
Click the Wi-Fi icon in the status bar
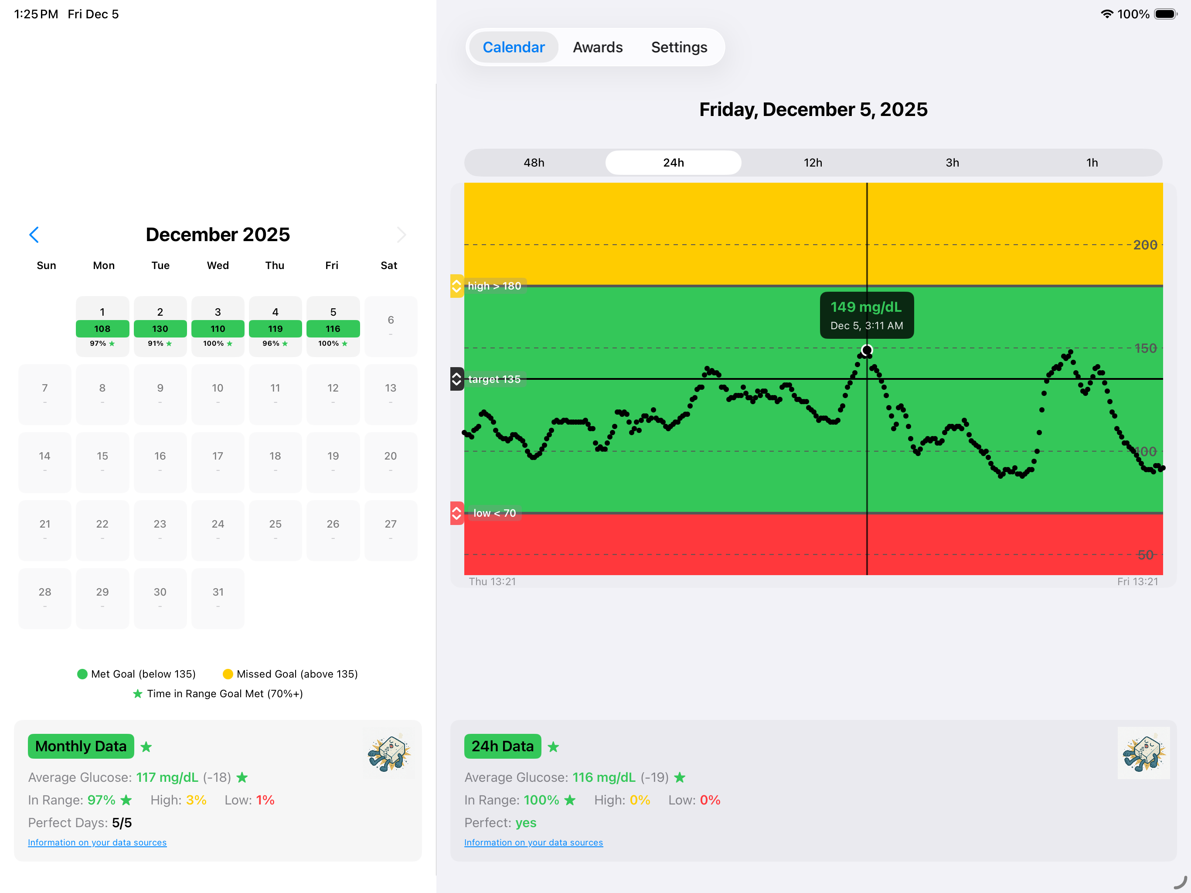click(1108, 14)
